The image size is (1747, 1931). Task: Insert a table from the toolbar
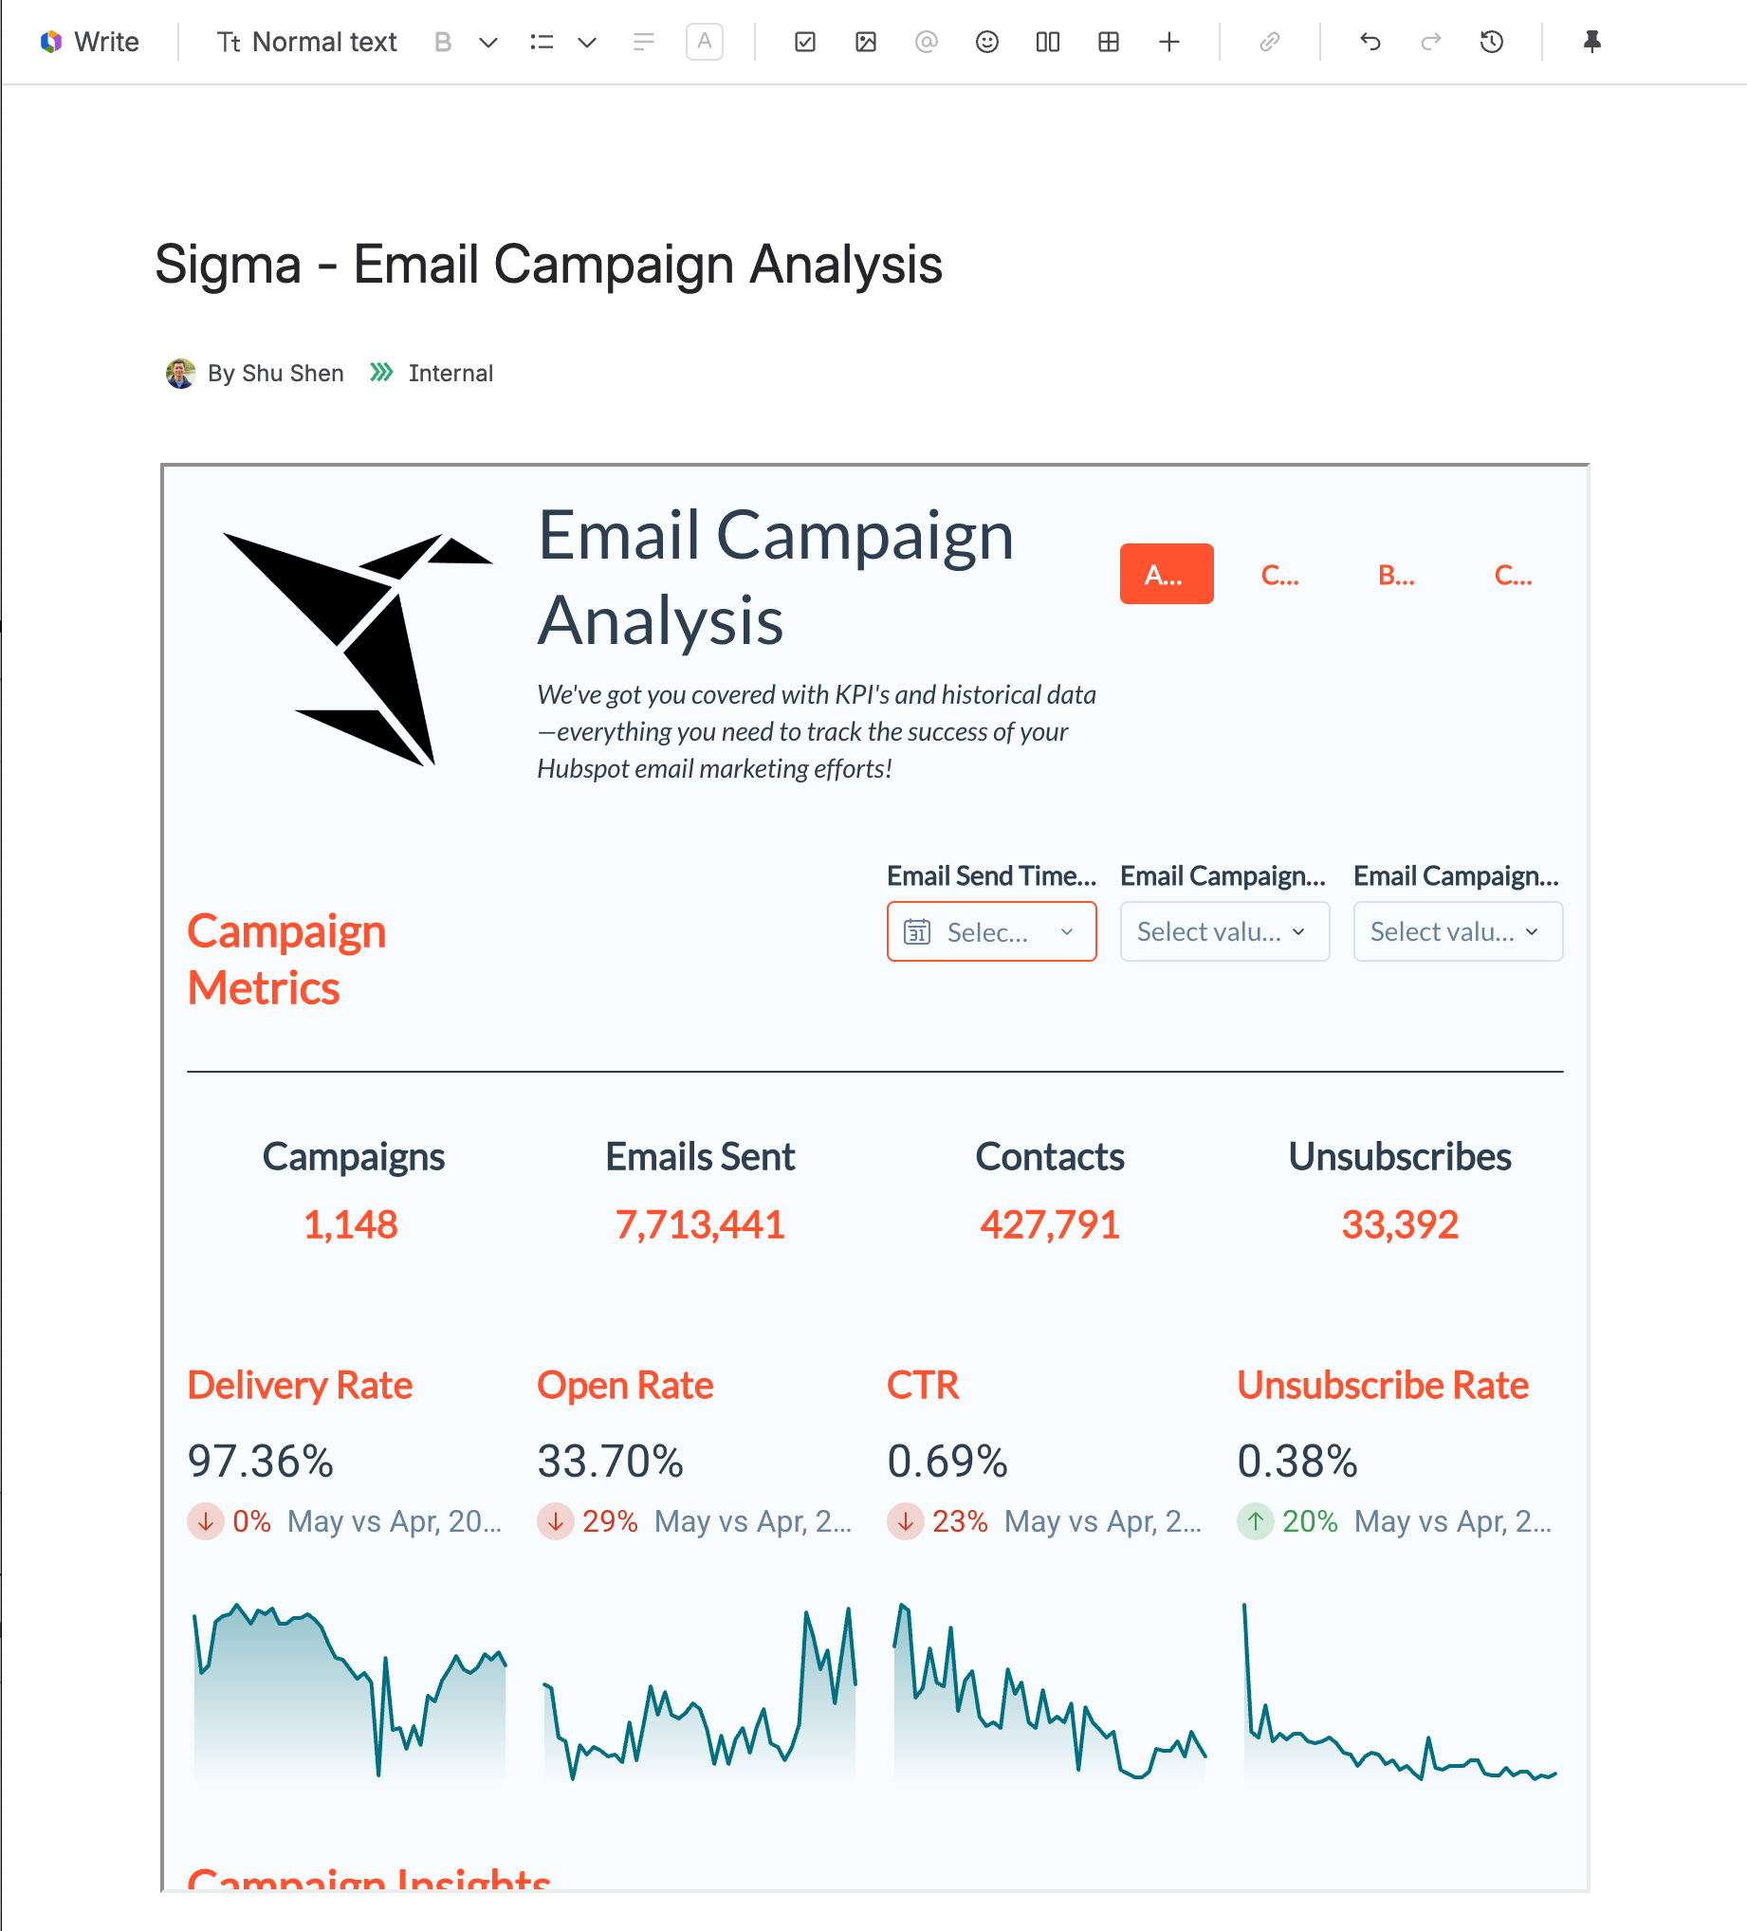[x=1108, y=42]
